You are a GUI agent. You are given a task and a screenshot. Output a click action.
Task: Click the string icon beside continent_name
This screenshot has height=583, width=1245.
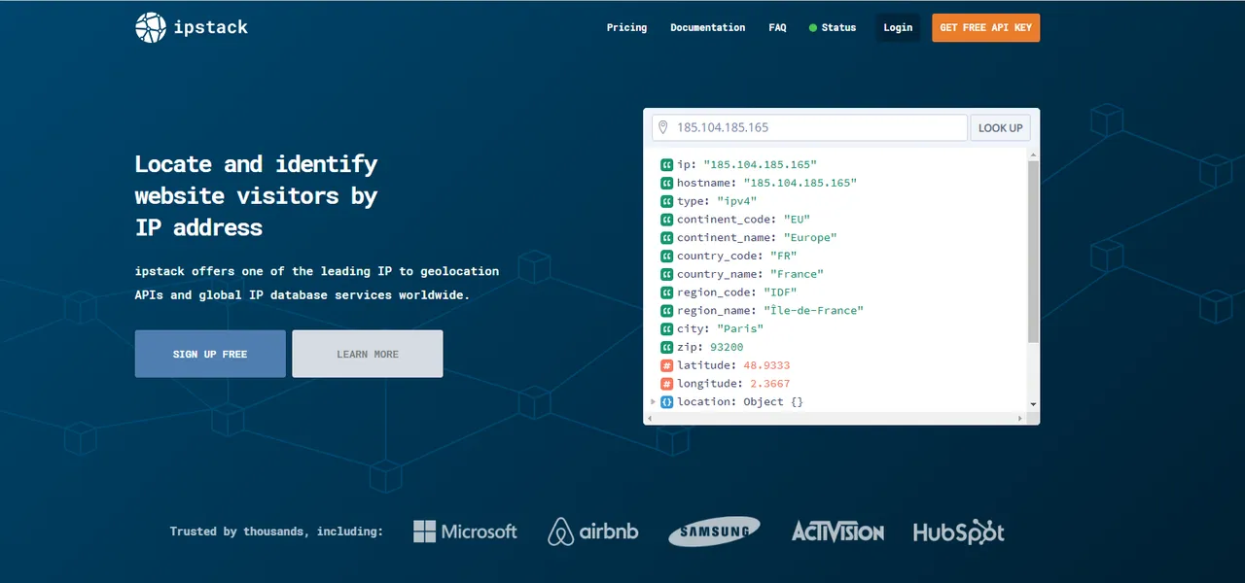click(x=666, y=238)
